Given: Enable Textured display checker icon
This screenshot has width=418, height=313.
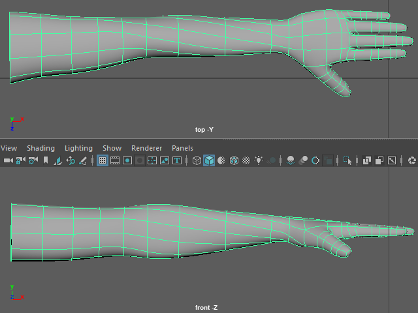Looking at the screenshot, I should point(246,160).
